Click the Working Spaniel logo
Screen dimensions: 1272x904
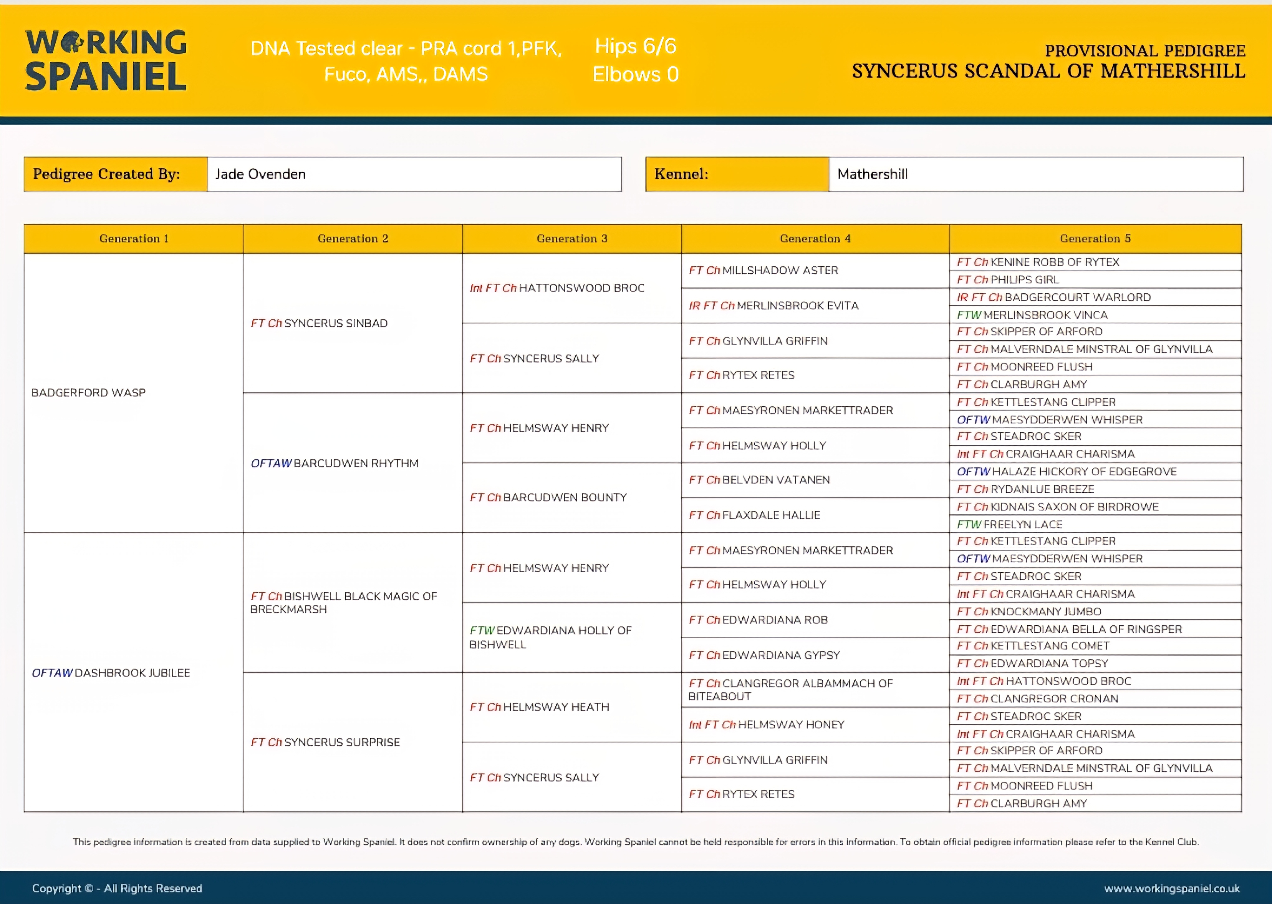pos(106,60)
